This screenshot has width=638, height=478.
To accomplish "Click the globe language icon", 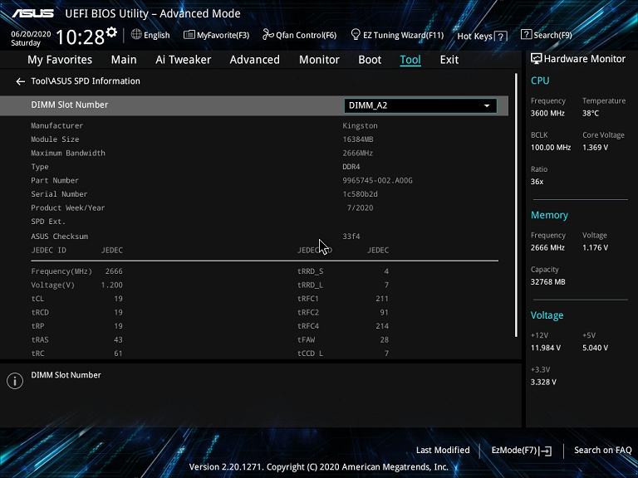I will (136, 34).
